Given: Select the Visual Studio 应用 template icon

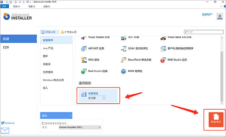Looking at the screenshot, I should click(x=83, y=38).
